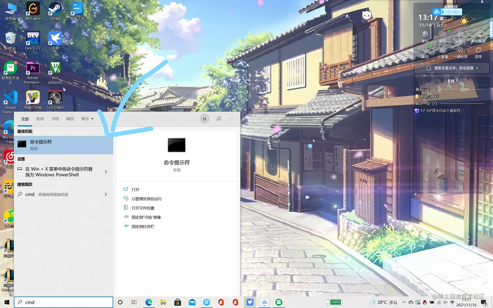The width and height of the screenshot is (493, 308).
Task: Open 便签 notes in desktop assistant widget
Action: [x=425, y=37]
